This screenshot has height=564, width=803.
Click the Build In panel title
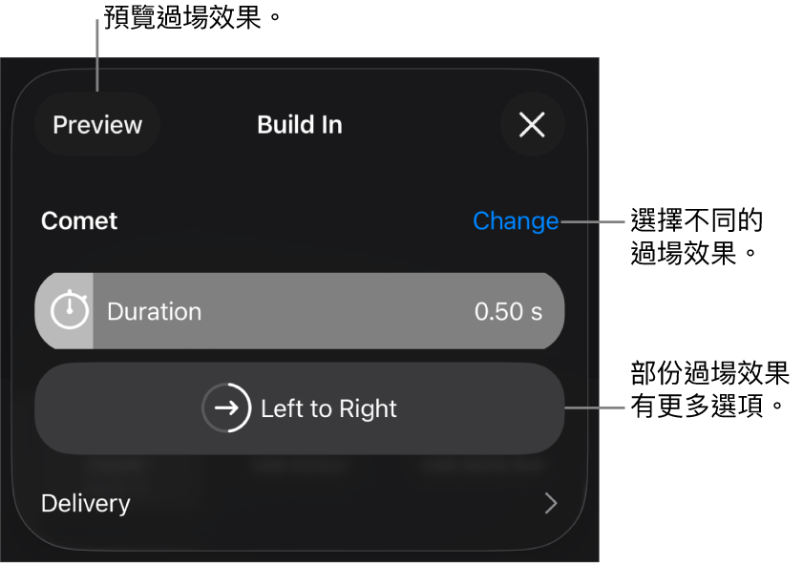click(x=299, y=125)
